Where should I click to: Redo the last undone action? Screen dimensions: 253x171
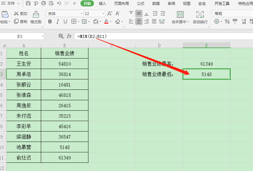tap(66, 3)
